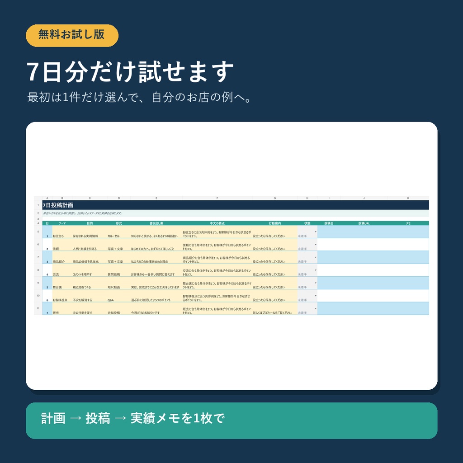Click the 短尺動画 format cell

119,283
